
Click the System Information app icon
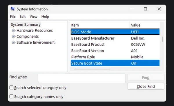pos(12,9)
